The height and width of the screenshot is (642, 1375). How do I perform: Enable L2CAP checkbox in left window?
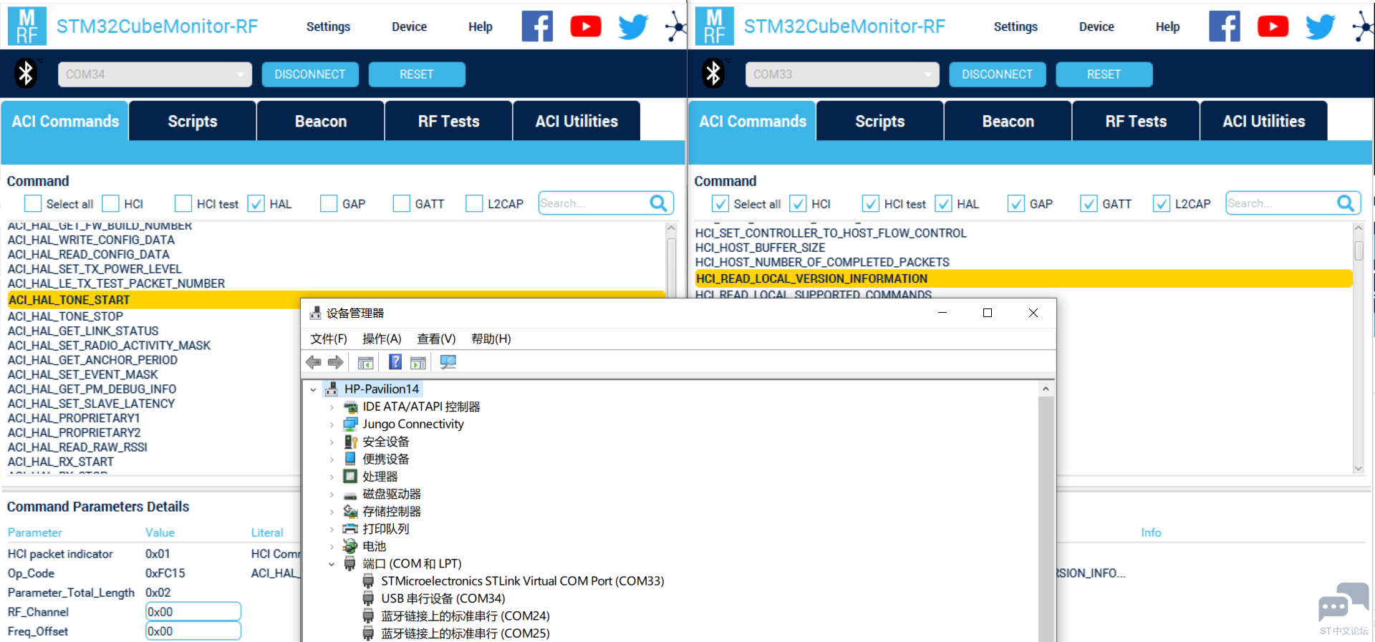(474, 204)
